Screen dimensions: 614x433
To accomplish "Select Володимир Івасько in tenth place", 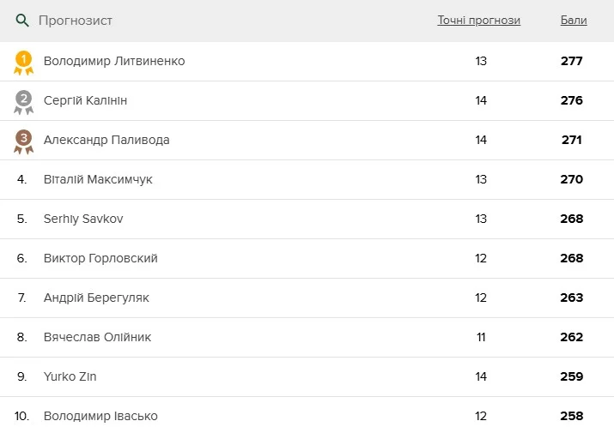I will pyautogui.click(x=100, y=417).
